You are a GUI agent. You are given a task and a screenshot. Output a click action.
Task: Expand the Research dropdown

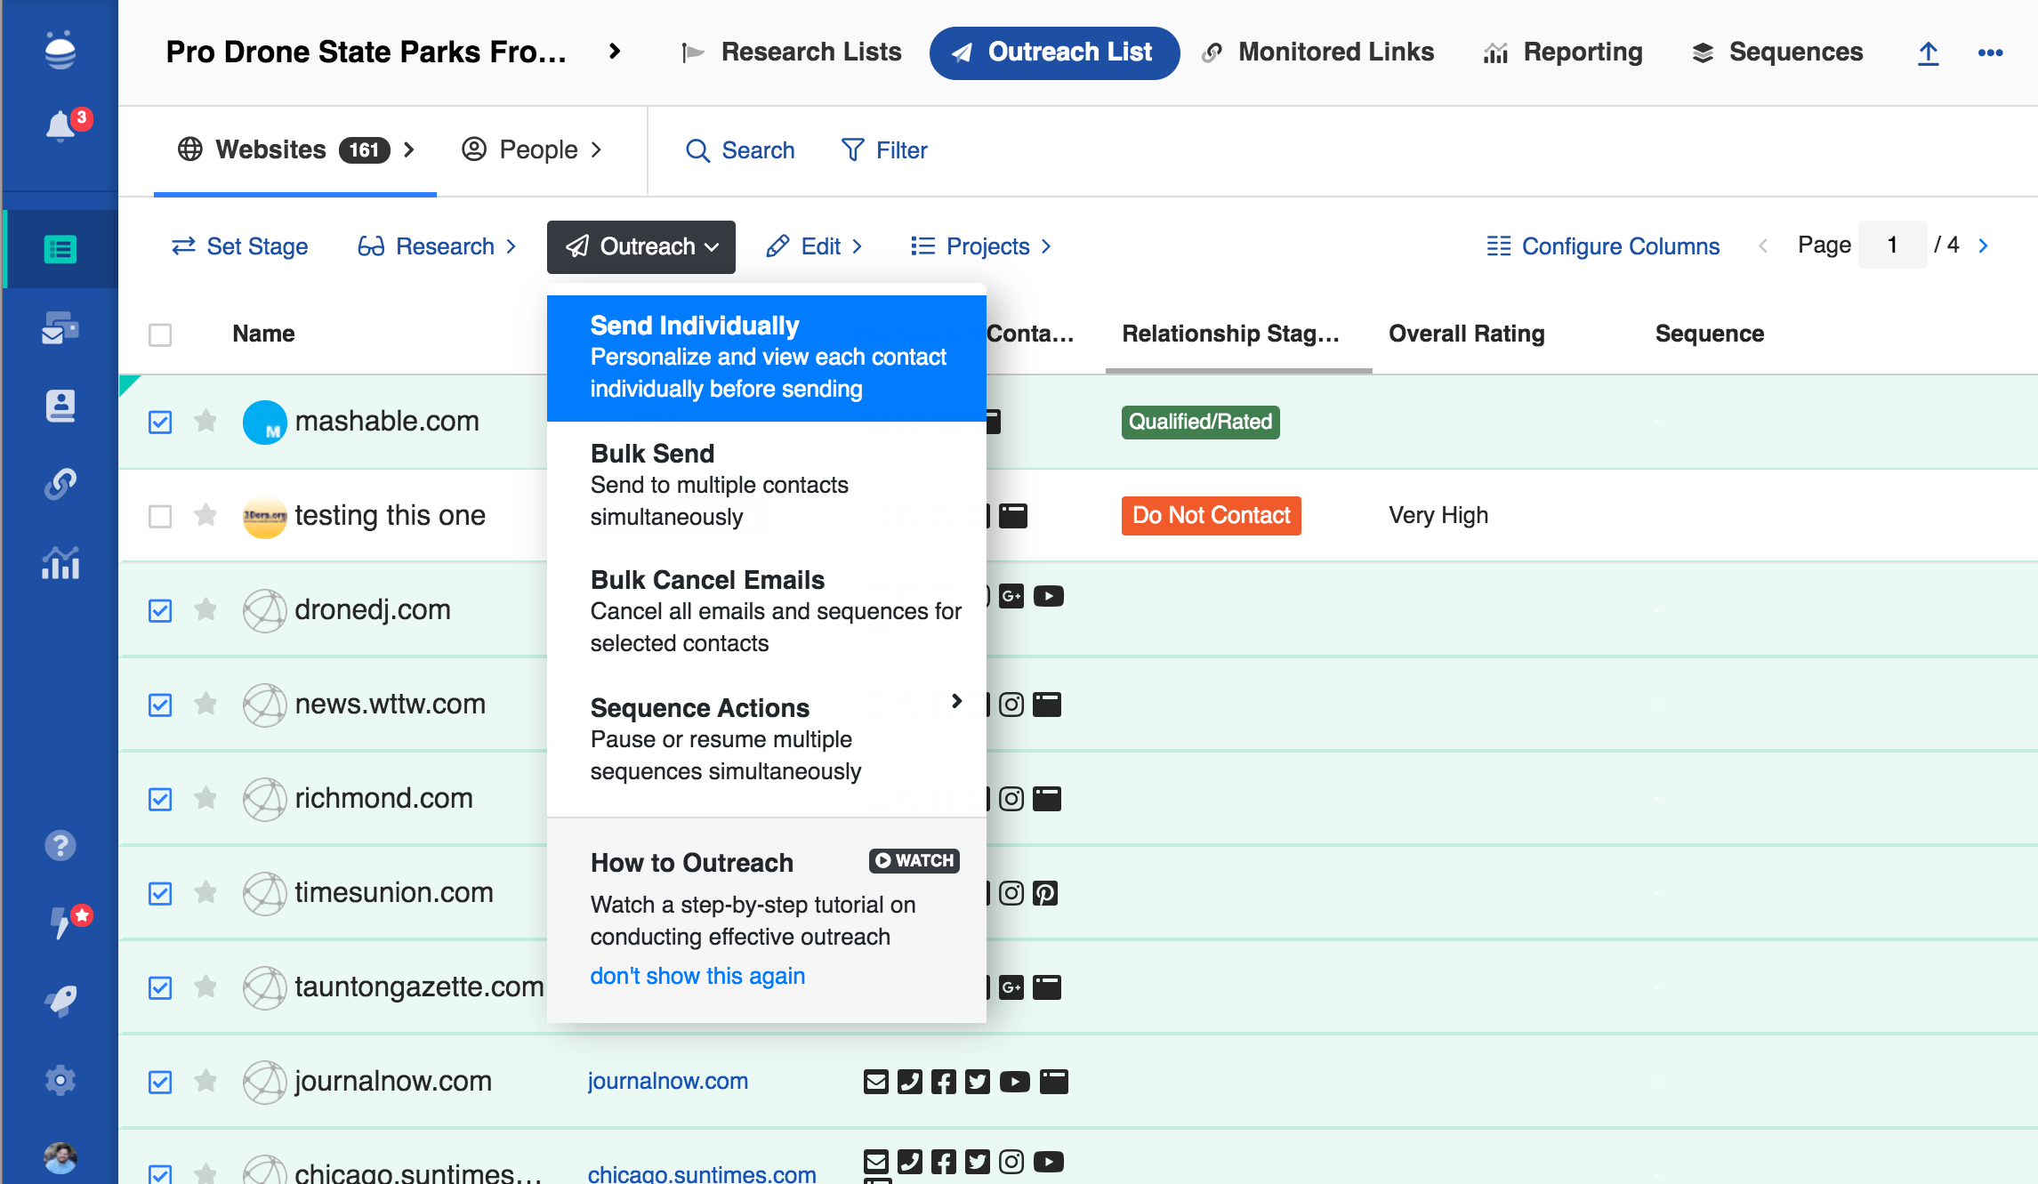coord(437,246)
